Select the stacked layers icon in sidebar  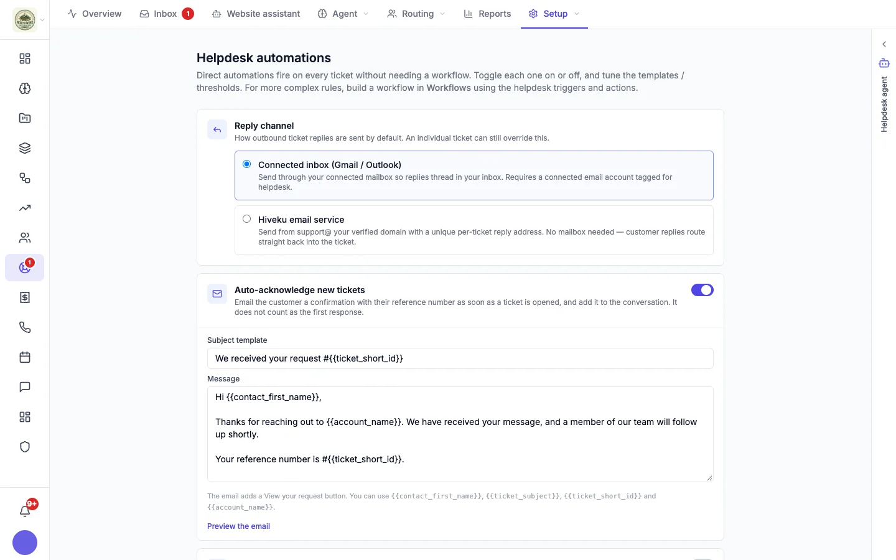25,148
